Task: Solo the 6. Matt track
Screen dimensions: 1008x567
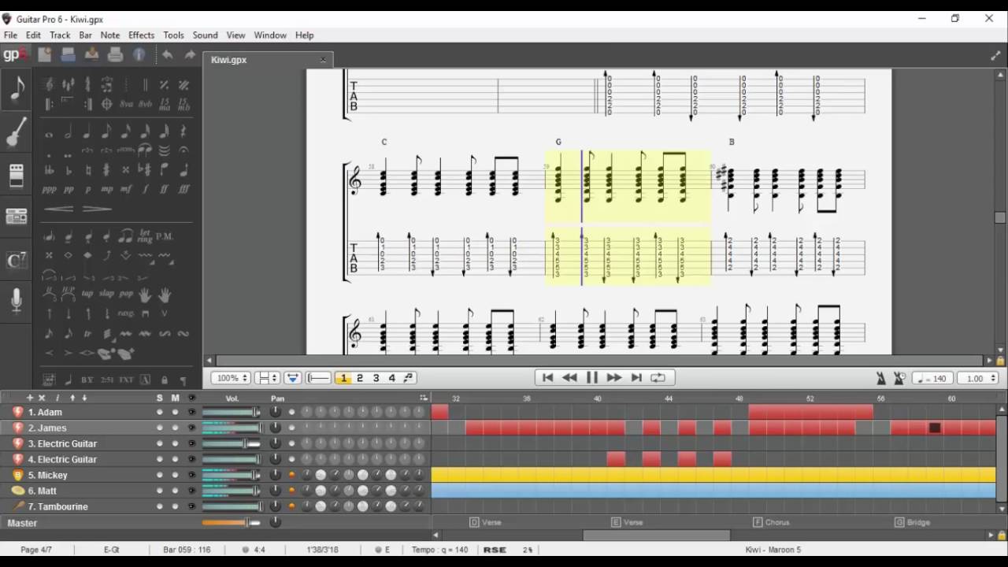Action: (x=160, y=491)
